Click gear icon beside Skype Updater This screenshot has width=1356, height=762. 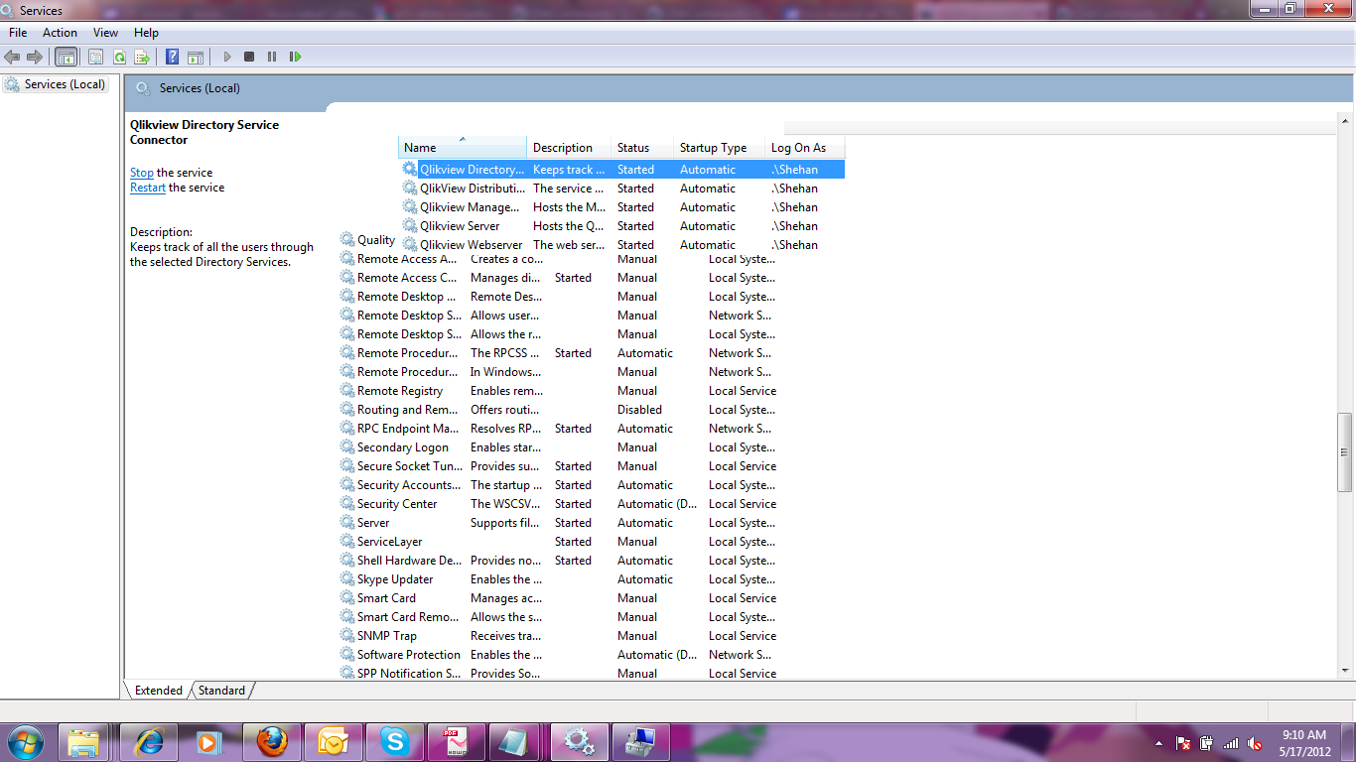347,579
